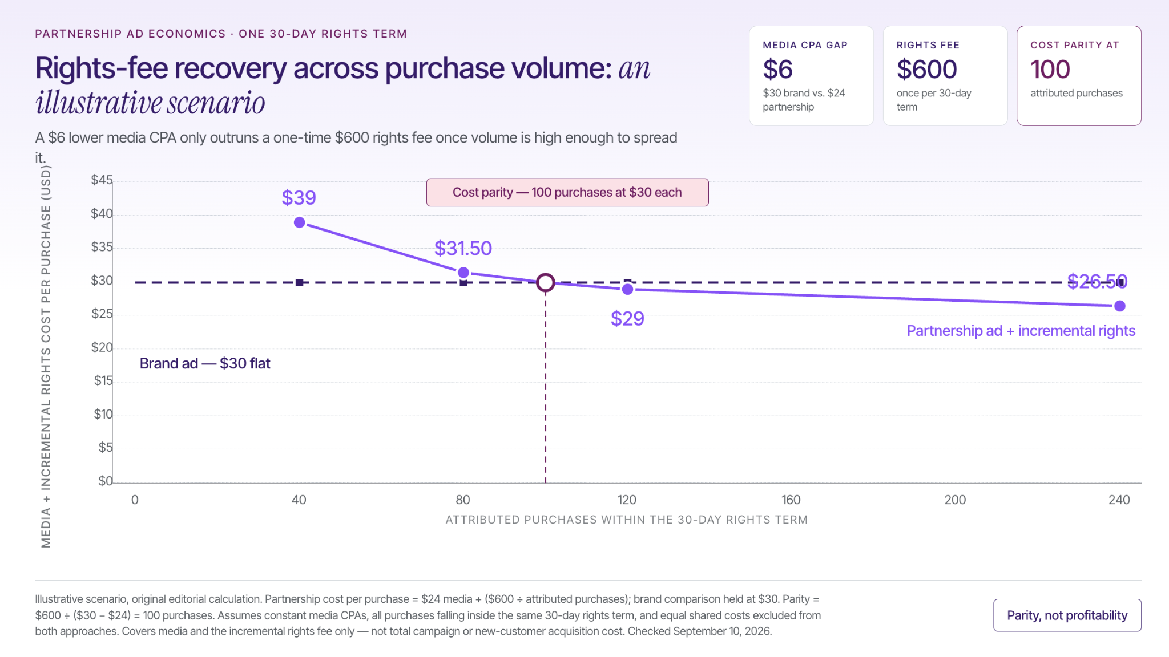Click the footnote methodology text
The width and height of the screenshot is (1169, 657).
428,615
